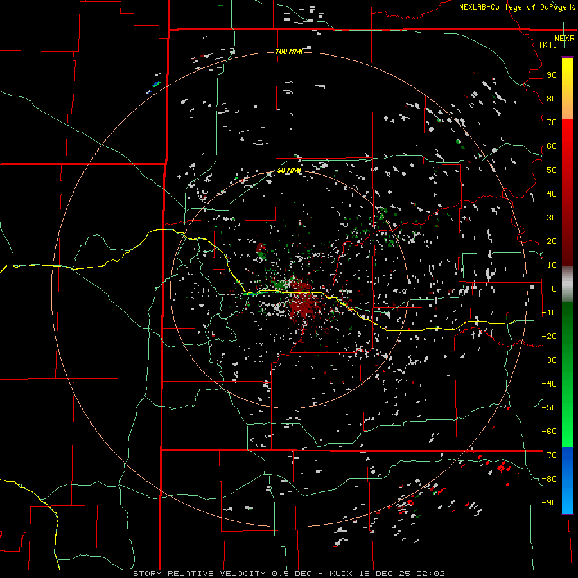Viewport: 578px width, 578px height.
Task: Pick the light blue band near -90
Action: pos(567,502)
